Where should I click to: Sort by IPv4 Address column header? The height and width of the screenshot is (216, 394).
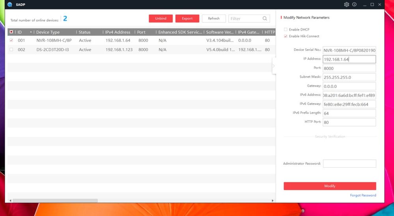[x=118, y=32]
